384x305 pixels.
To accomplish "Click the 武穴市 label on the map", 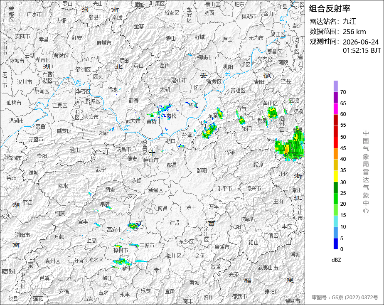I will point(133,121).
